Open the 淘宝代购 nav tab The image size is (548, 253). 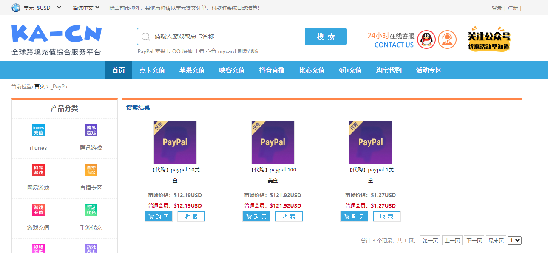point(389,70)
